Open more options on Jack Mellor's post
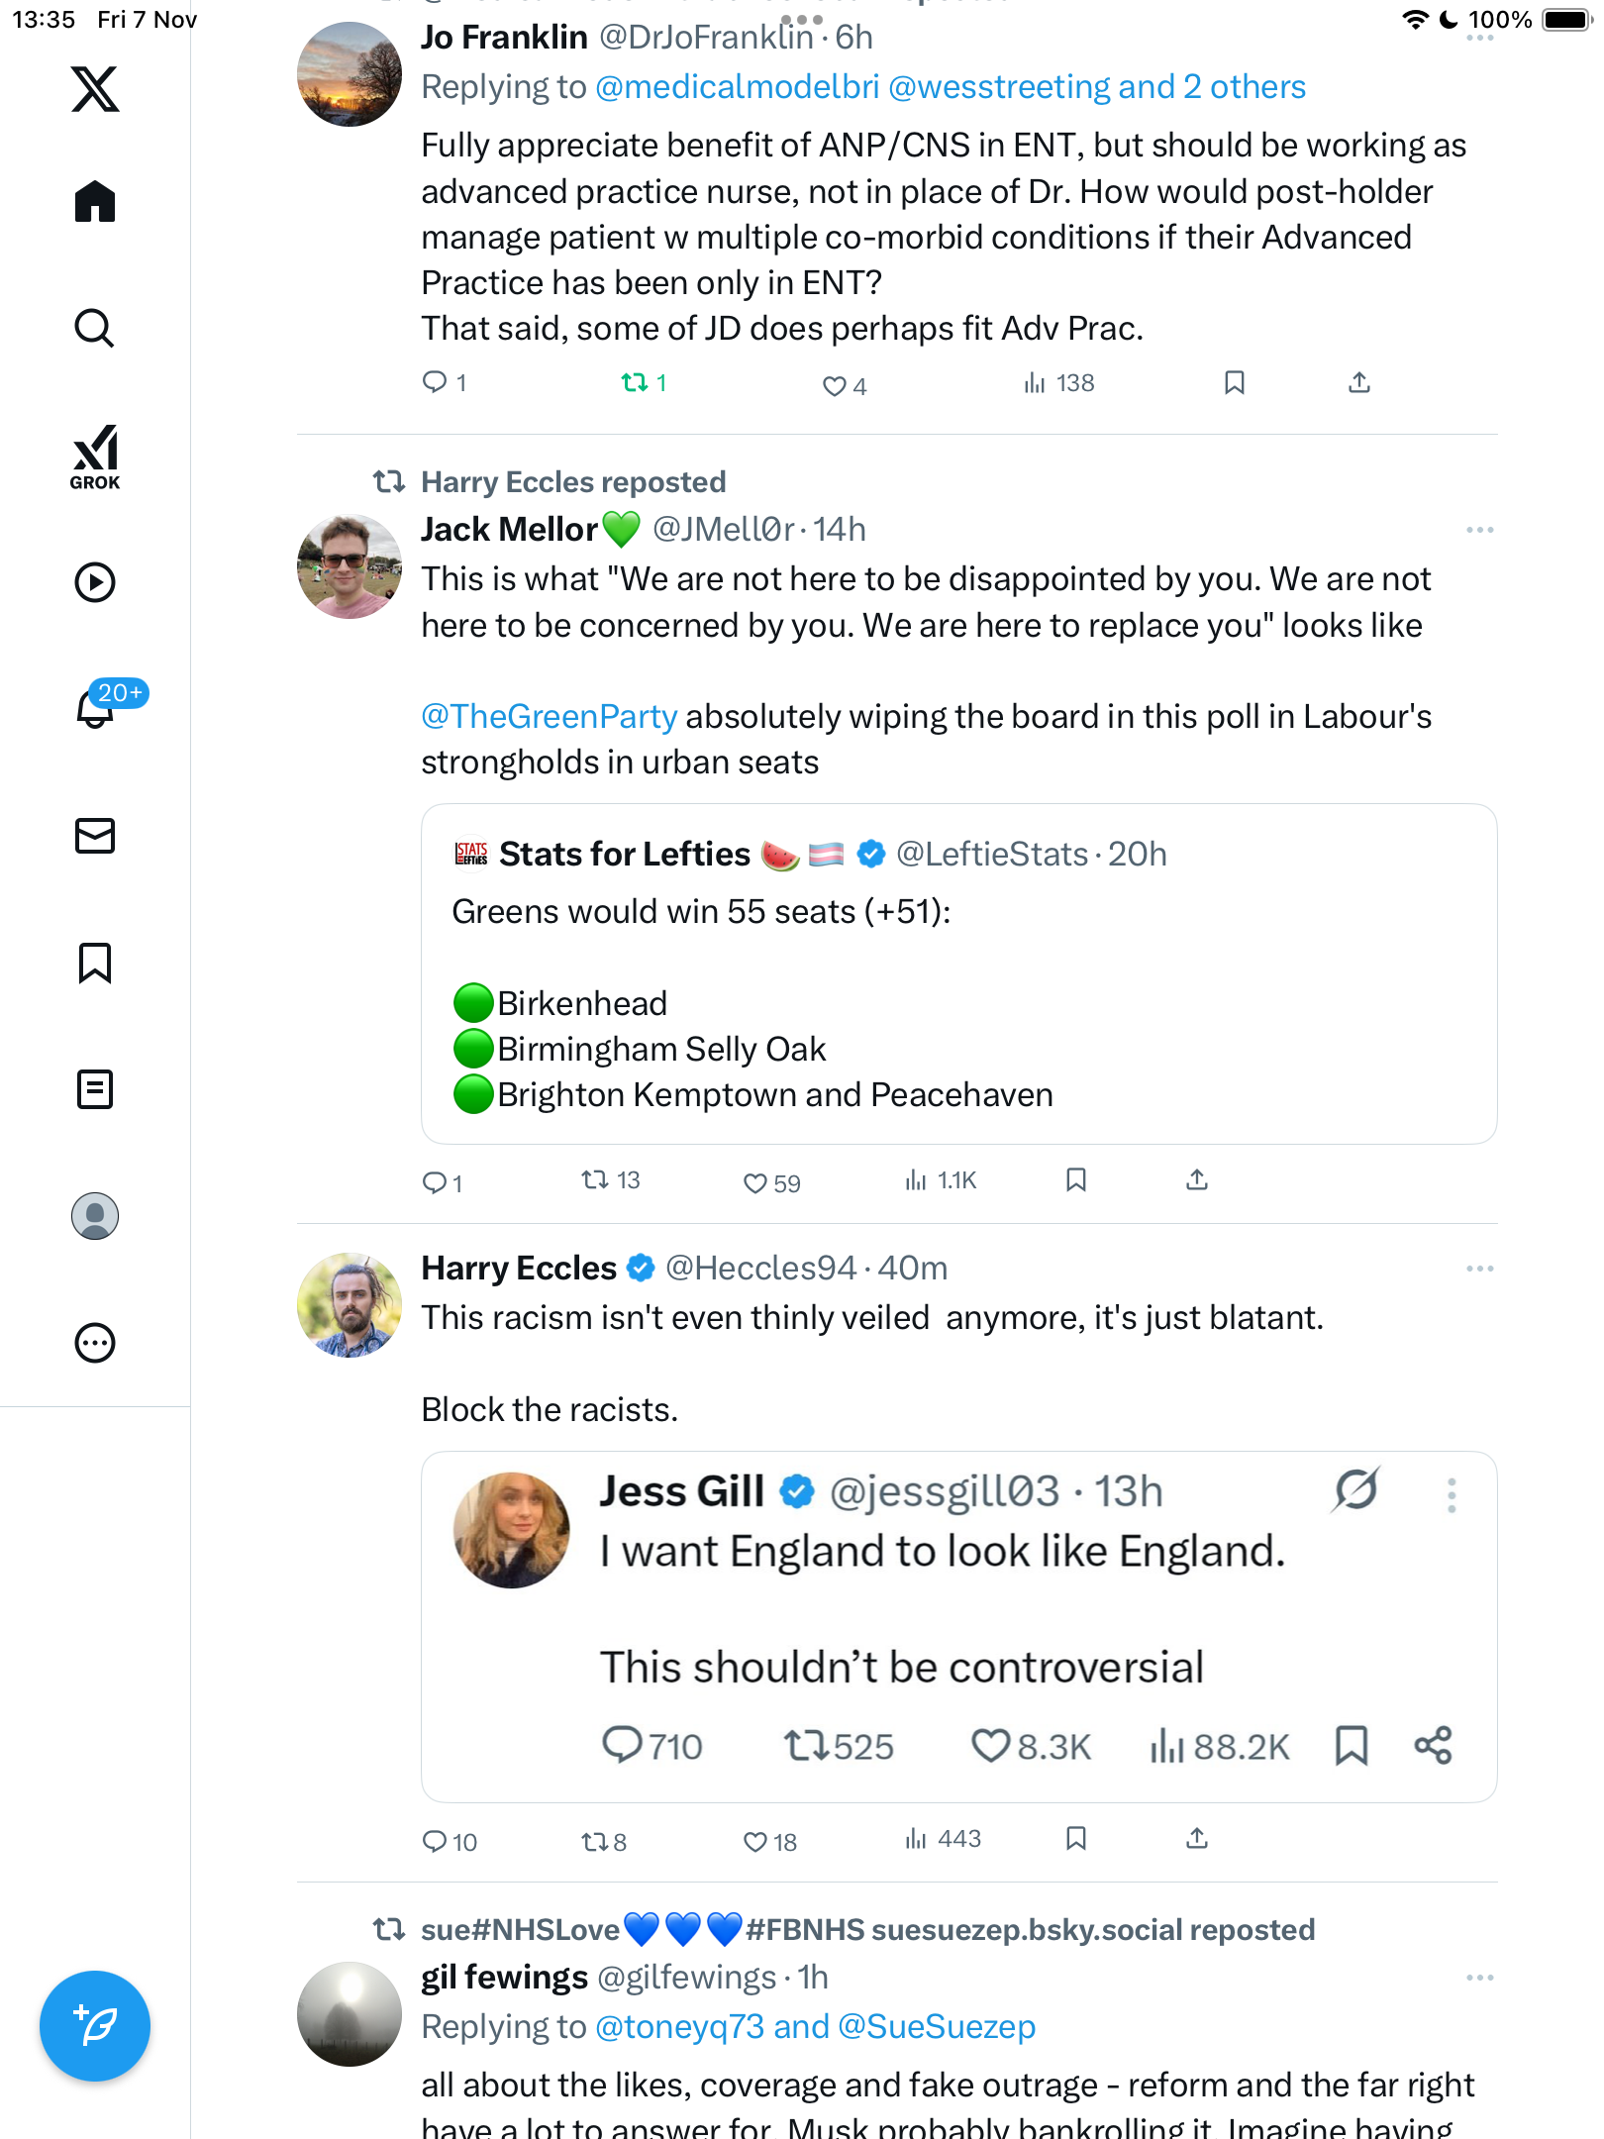This screenshot has height=2139, width=1604. [1479, 530]
